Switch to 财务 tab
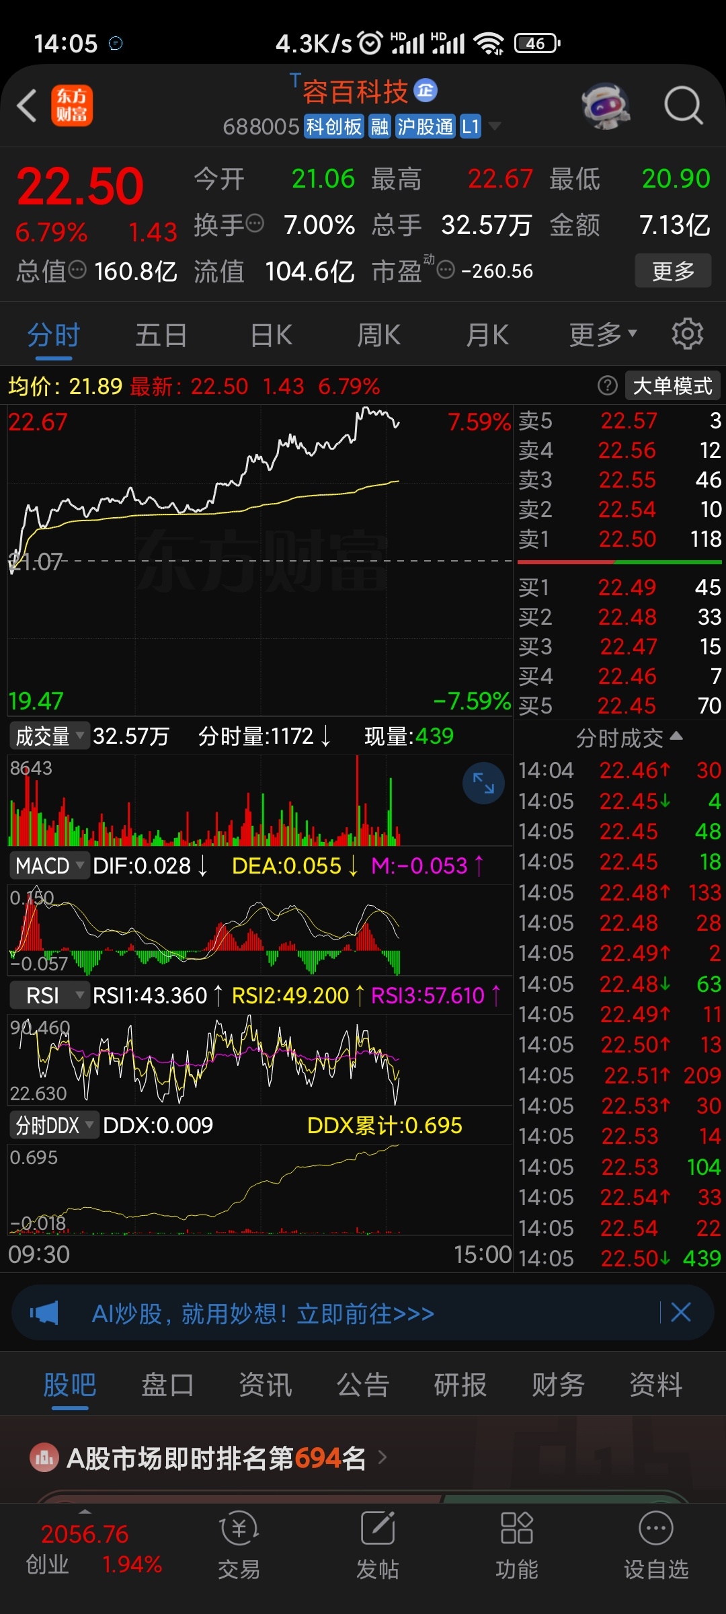Screen dimensions: 726x1614 click(x=558, y=1385)
